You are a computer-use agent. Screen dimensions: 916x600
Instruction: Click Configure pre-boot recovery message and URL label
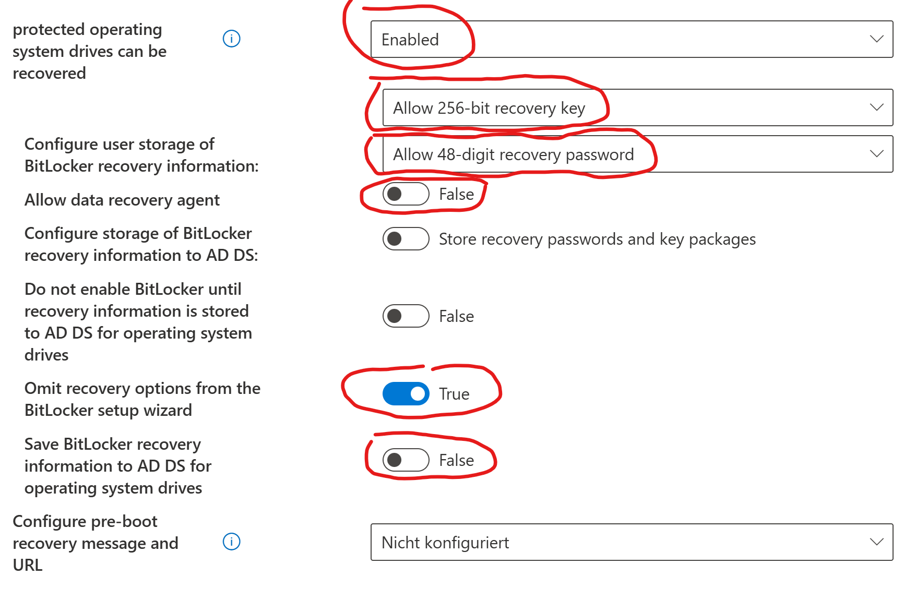point(95,543)
